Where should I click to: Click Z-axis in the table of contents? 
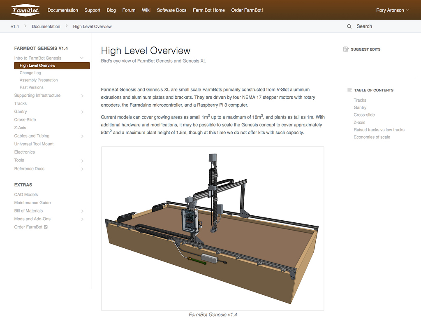(x=359, y=122)
